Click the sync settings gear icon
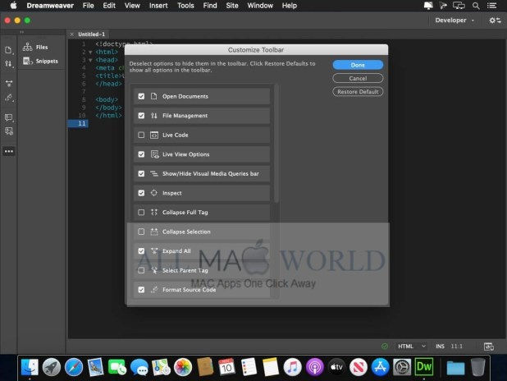 (x=495, y=20)
